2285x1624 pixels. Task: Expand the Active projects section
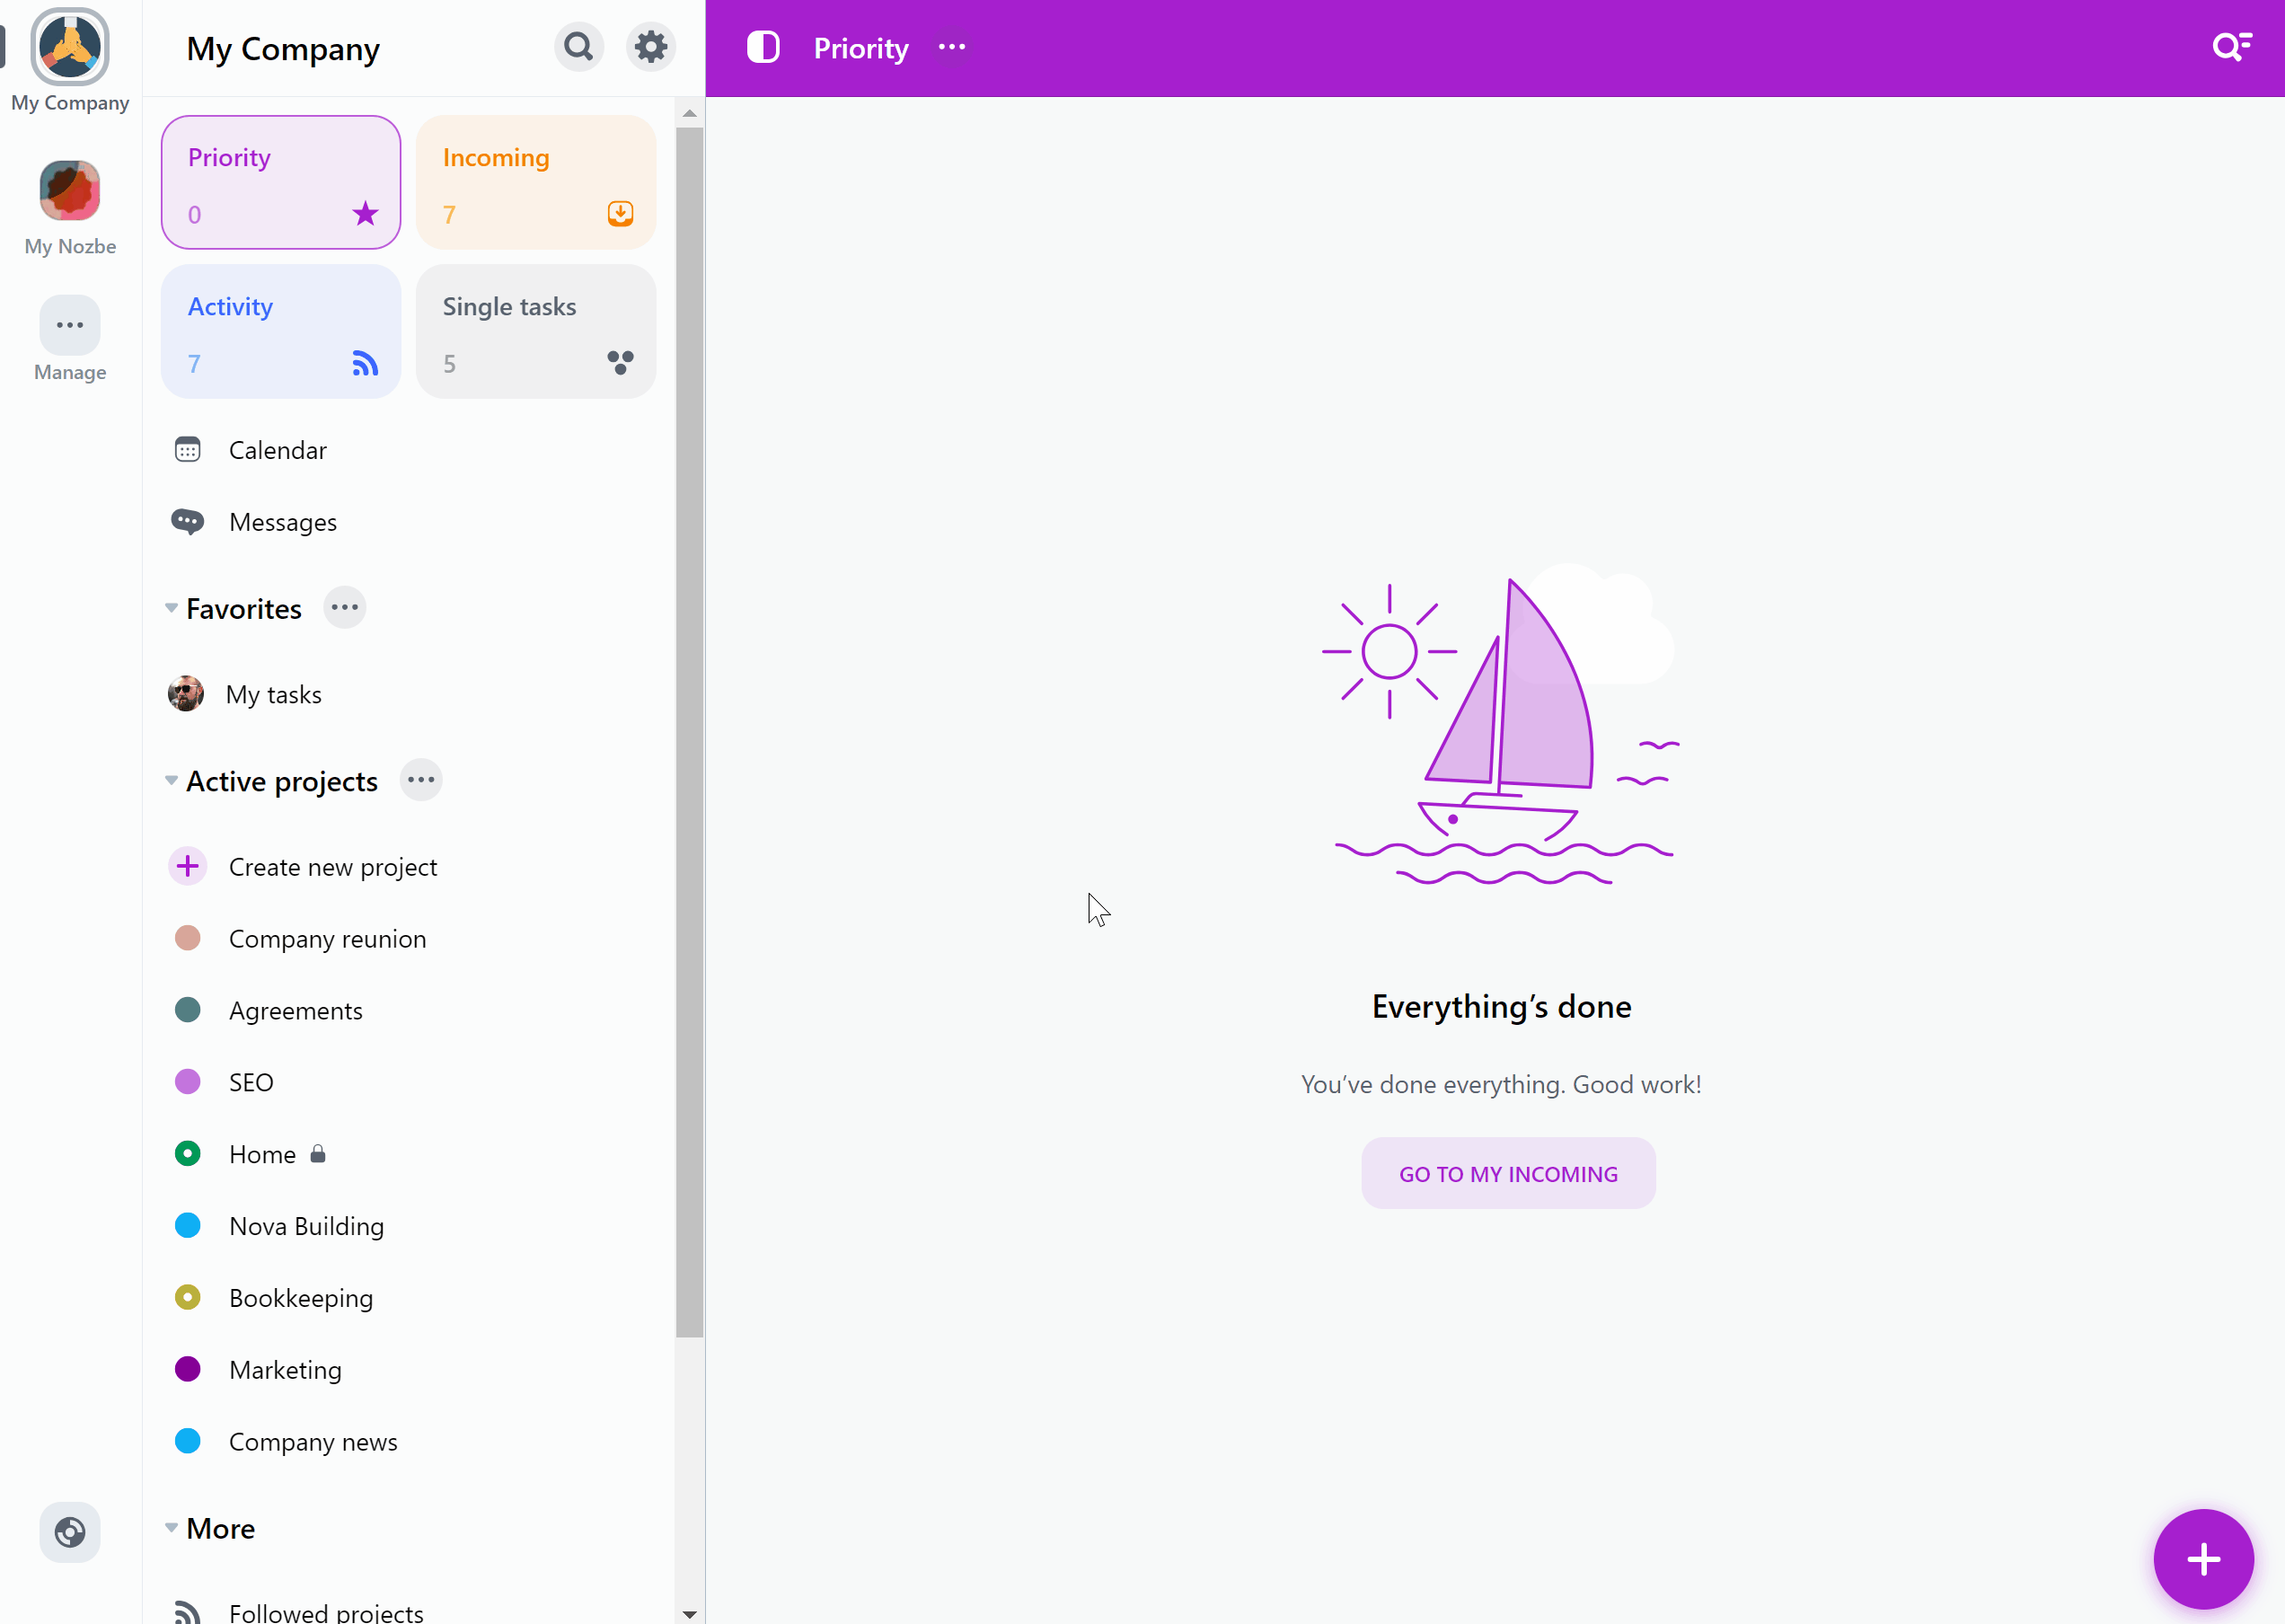point(171,781)
